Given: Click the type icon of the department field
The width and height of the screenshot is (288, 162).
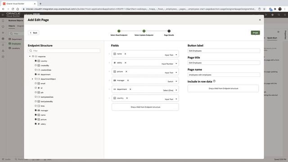Looking at the screenshot, I should 115,89.
